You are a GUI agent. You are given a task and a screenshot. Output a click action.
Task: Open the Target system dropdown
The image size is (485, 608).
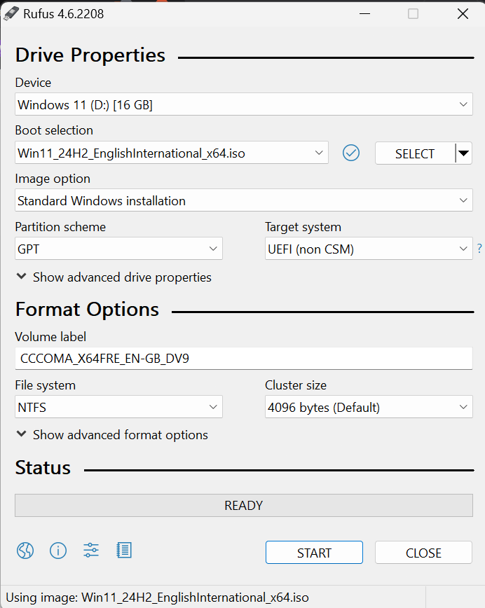click(x=369, y=249)
